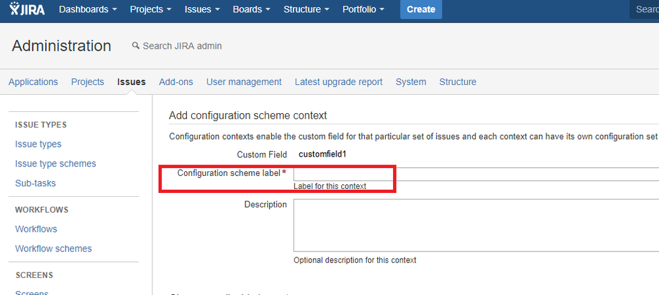Viewport: 659px width, 295px height.
Task: Expand the Structure menu in top bar
Action: 306,9
